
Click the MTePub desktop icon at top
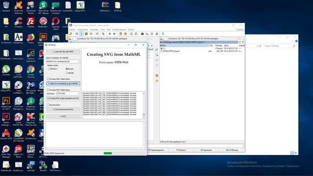[x=117, y=6]
